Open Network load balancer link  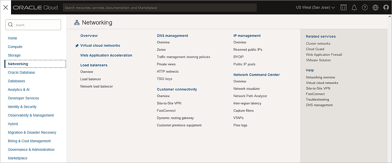pyautogui.click(x=96, y=86)
